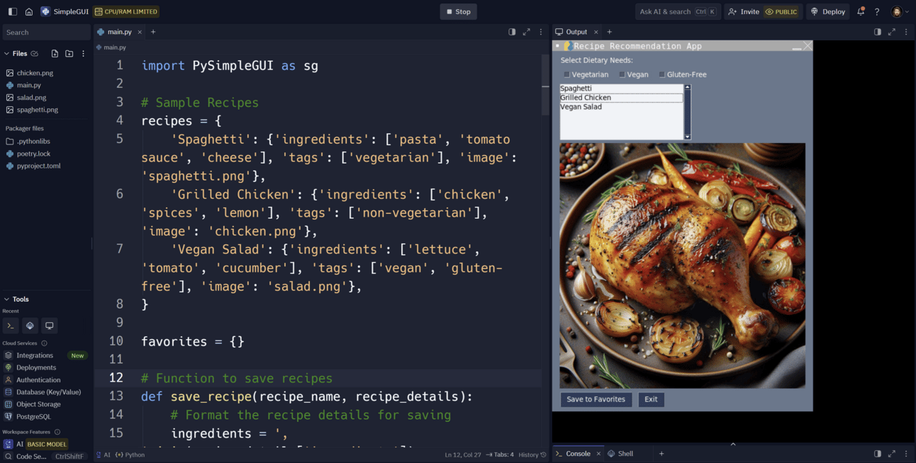Close the main.py editor tab
Image resolution: width=916 pixels, height=463 pixels.
pyautogui.click(x=140, y=32)
